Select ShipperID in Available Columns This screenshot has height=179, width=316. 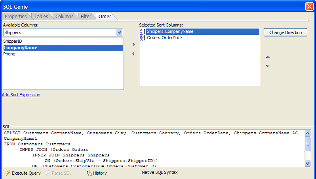(x=63, y=41)
